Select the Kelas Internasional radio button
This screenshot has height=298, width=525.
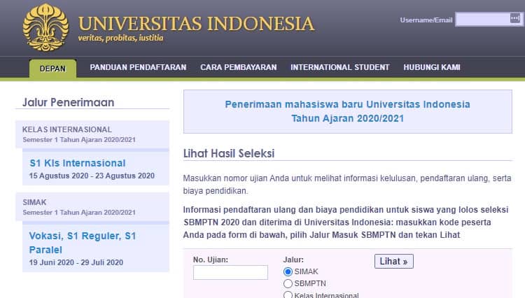288,295
